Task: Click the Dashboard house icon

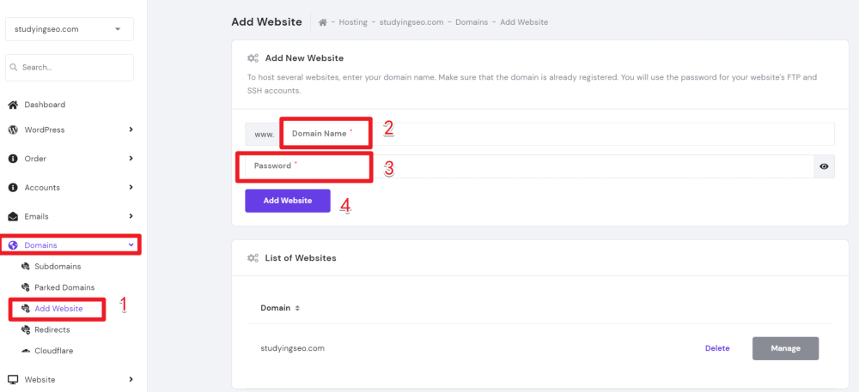Action: 13,105
